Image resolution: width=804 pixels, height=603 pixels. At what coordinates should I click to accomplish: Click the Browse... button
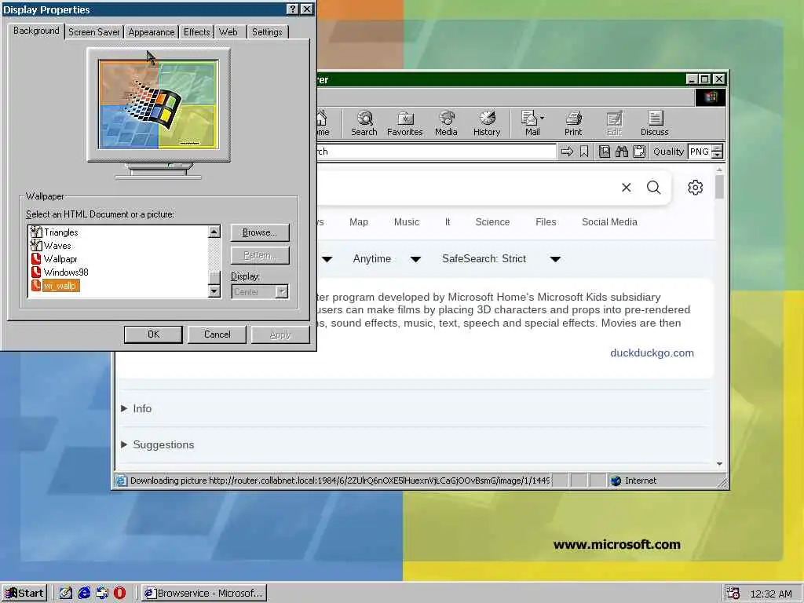click(x=259, y=232)
